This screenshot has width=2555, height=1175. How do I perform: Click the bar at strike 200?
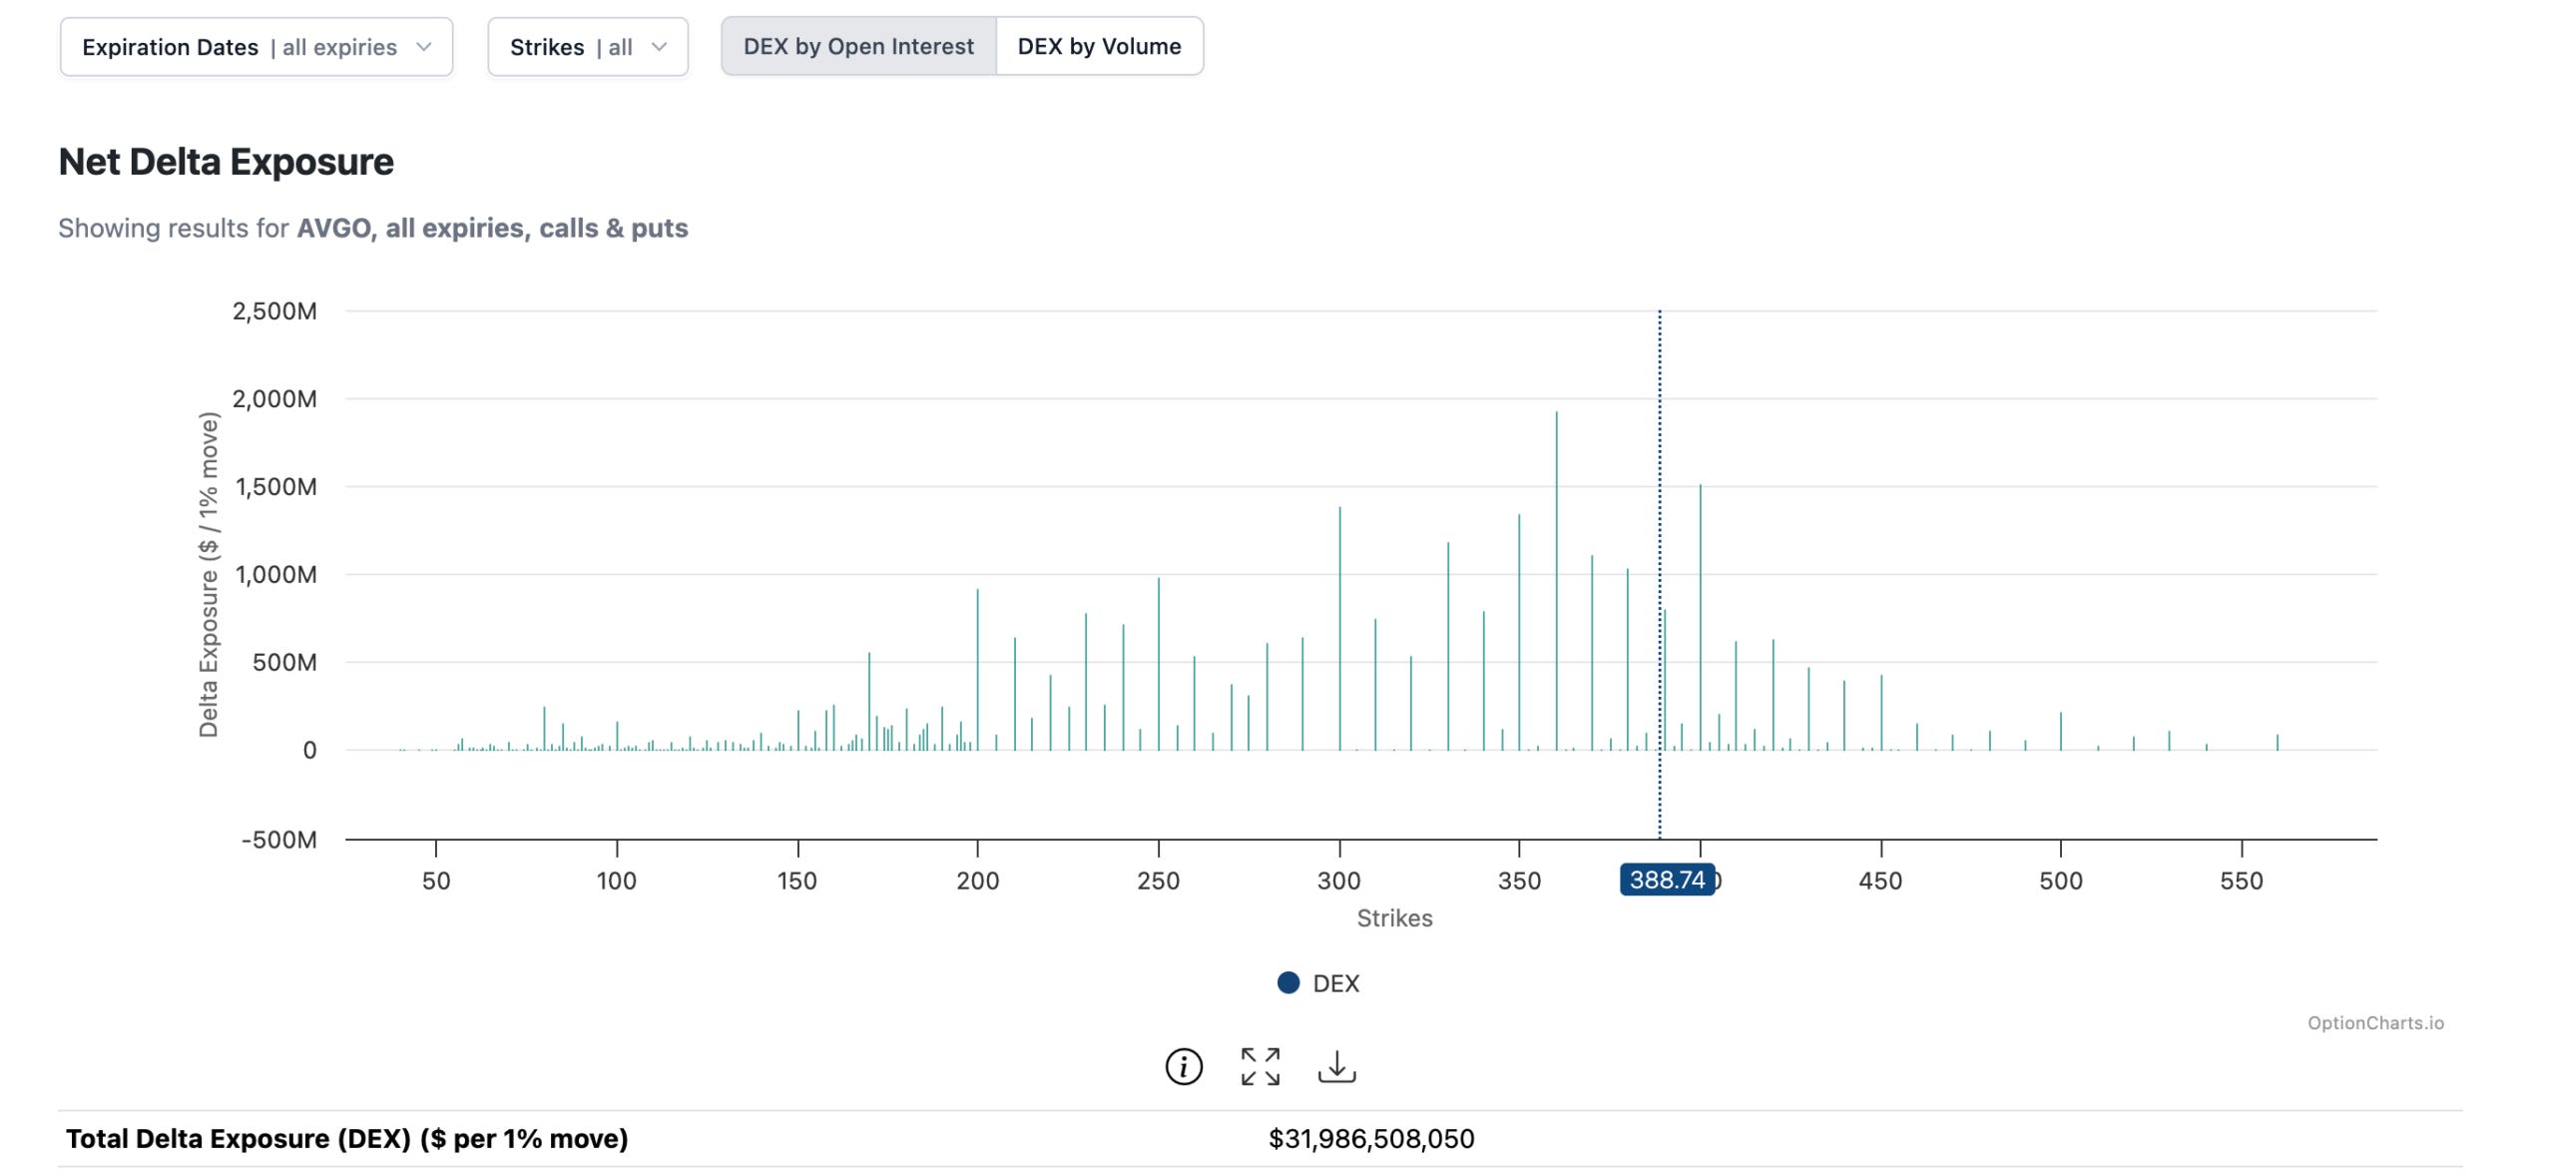(x=978, y=669)
